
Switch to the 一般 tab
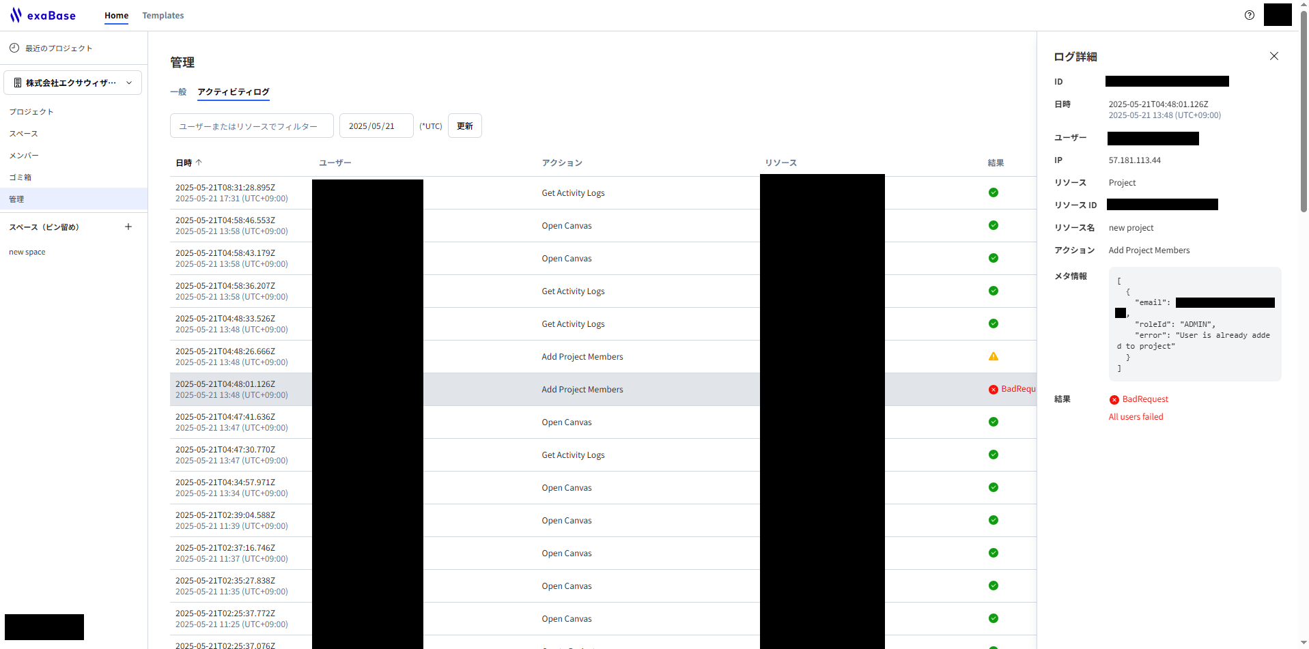(x=178, y=91)
